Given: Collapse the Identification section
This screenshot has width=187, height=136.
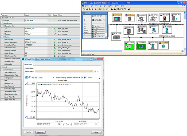Looking at the screenshot, I should pyautogui.click(x=3, y=23).
